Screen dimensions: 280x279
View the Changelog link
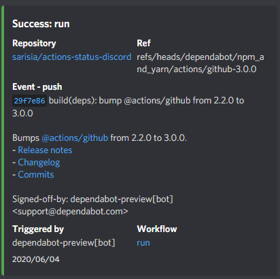[39, 163]
